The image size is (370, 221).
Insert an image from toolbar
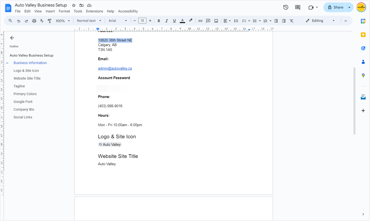click(216, 21)
